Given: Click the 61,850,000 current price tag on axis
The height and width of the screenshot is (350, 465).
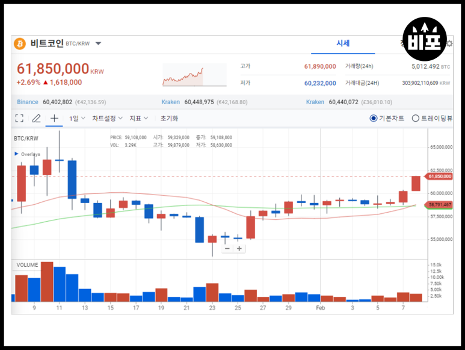Looking at the screenshot, I should point(439,176).
